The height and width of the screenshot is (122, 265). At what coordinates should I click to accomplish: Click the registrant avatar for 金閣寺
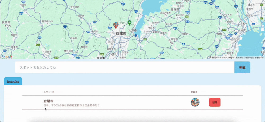[x=195, y=102]
